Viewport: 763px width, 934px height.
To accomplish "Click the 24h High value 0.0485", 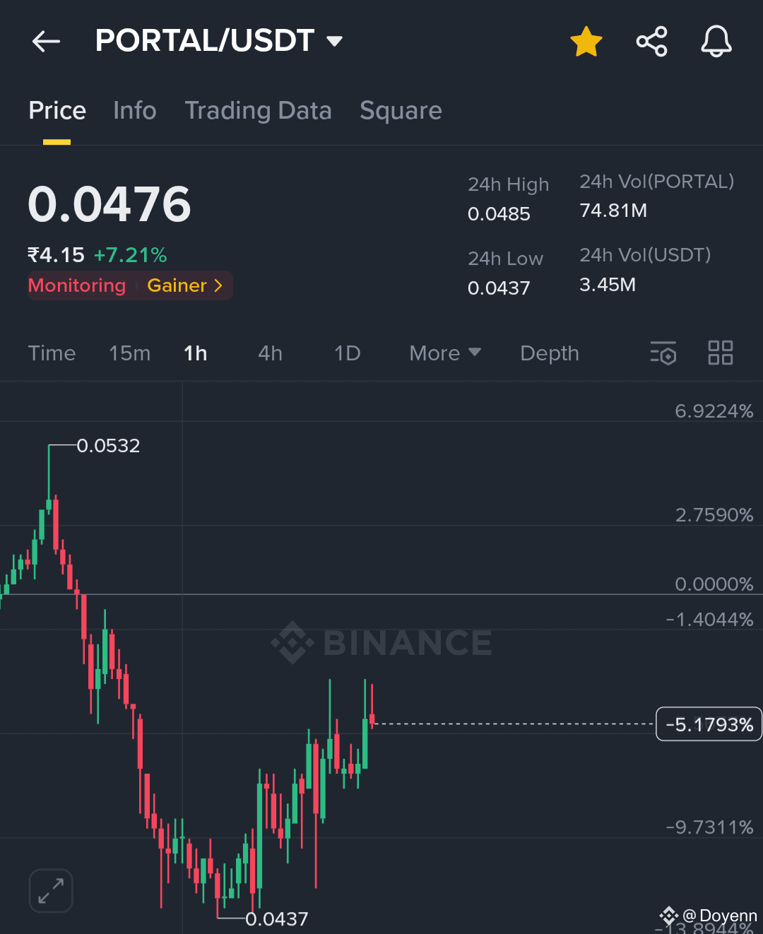I will click(499, 214).
